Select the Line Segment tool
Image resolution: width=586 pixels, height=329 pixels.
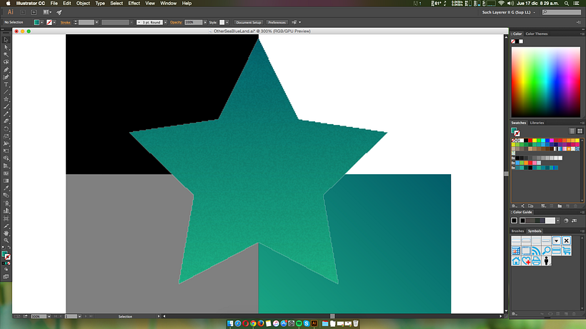pos(6,92)
